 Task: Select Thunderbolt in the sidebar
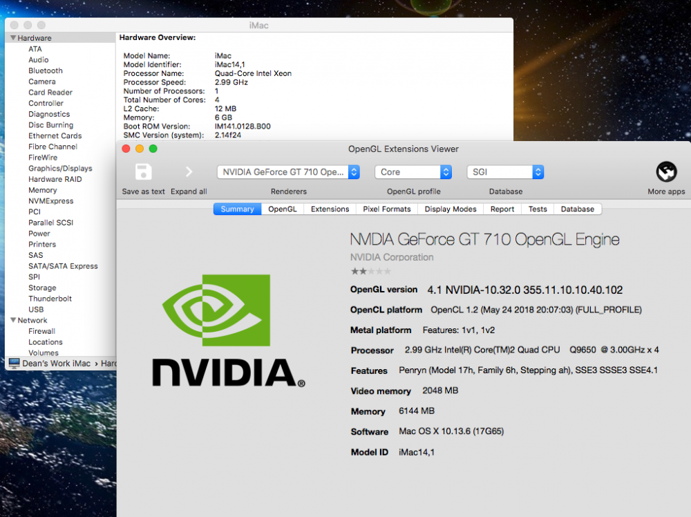50,299
